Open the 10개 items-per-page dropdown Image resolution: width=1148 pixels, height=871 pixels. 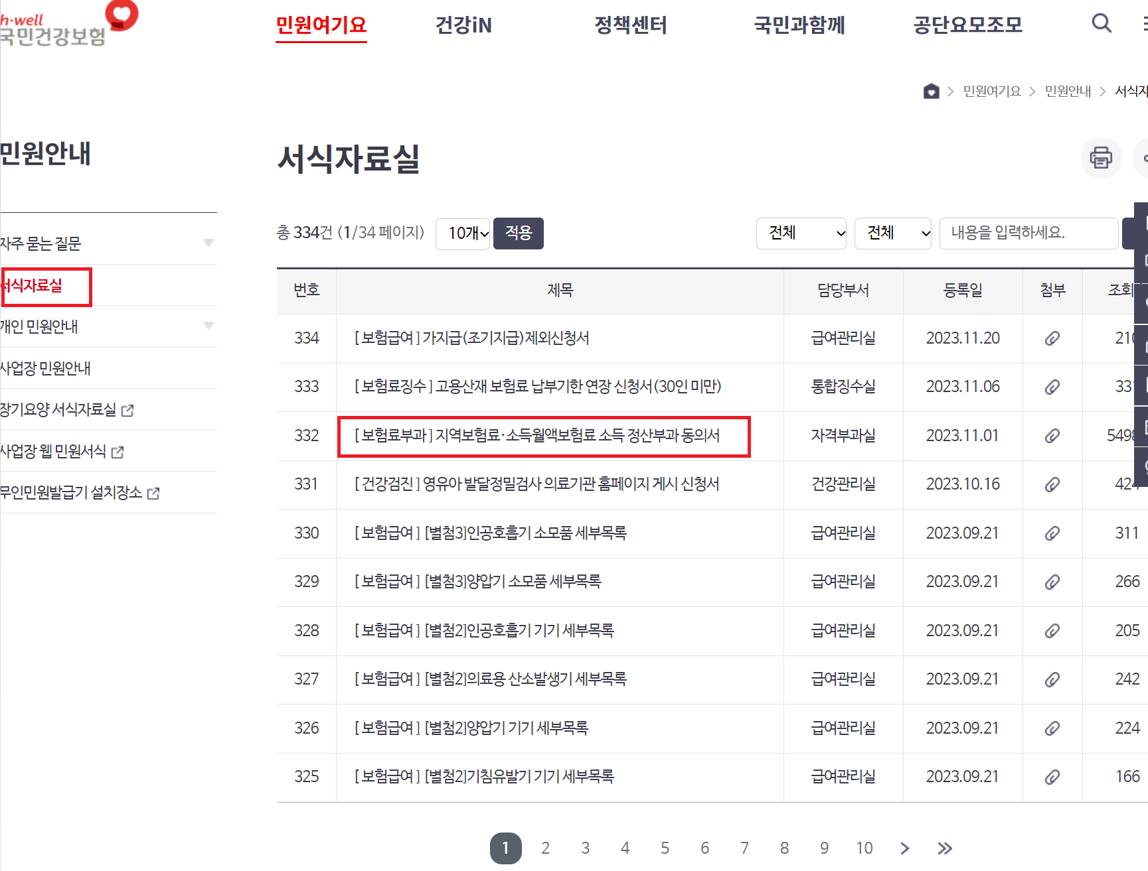(x=463, y=234)
